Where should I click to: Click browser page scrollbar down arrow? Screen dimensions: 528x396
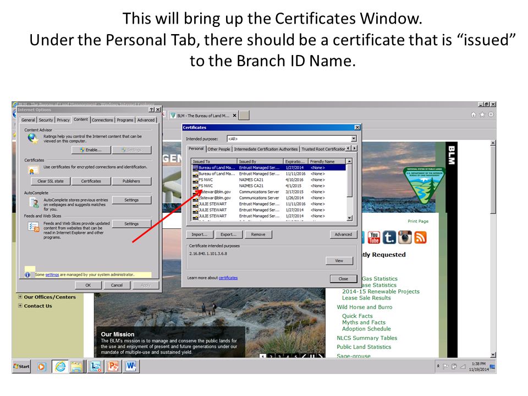(x=493, y=355)
